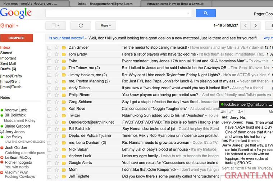Star the Nick Saban email
The height and width of the screenshot is (181, 273).
point(56,149)
